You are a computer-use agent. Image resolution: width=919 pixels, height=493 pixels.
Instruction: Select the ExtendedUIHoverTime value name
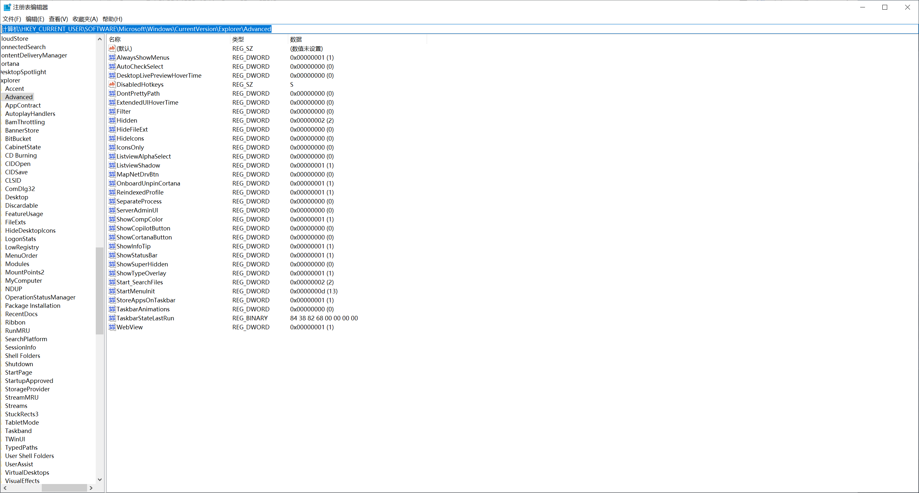point(147,103)
